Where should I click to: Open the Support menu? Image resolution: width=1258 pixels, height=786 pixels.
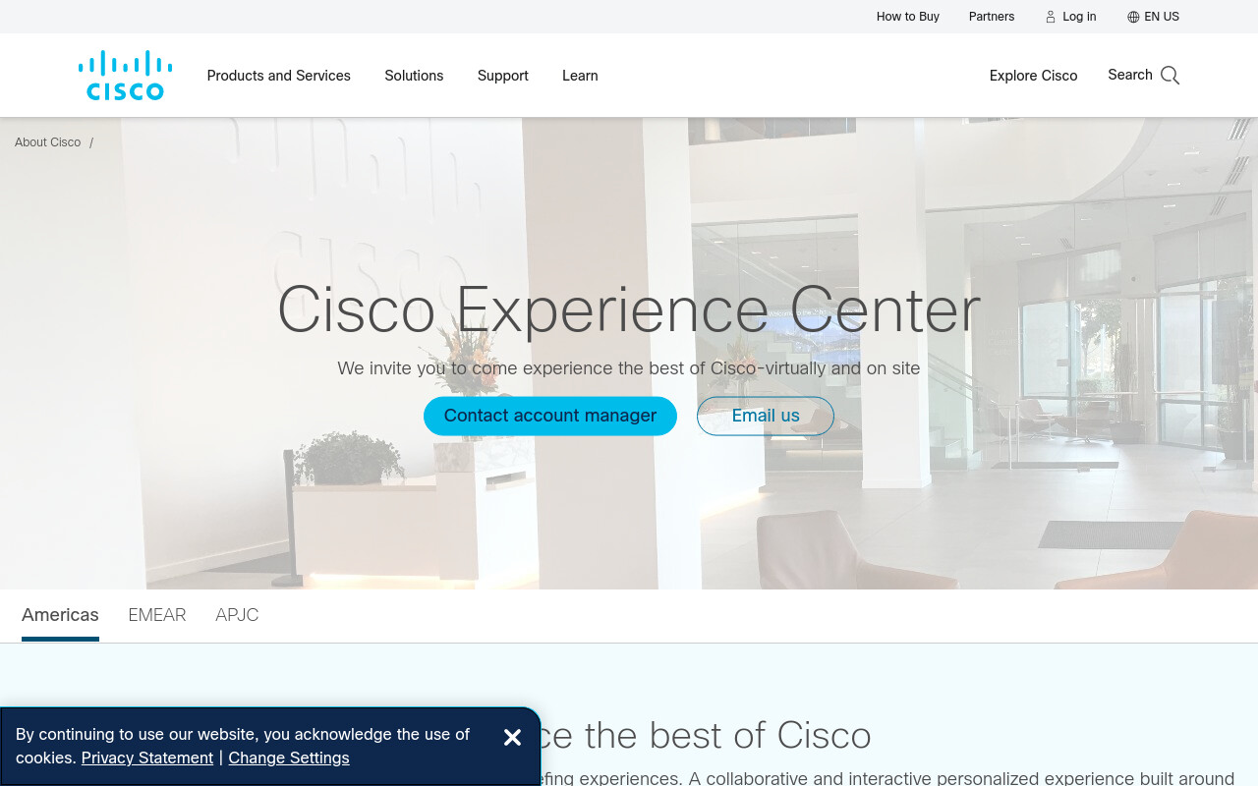point(503,76)
